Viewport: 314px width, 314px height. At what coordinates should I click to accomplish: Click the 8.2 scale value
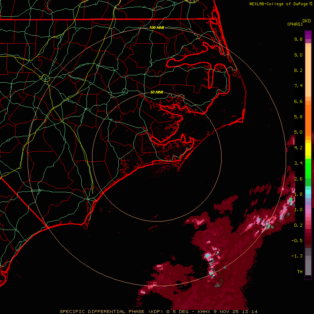pyautogui.click(x=298, y=70)
